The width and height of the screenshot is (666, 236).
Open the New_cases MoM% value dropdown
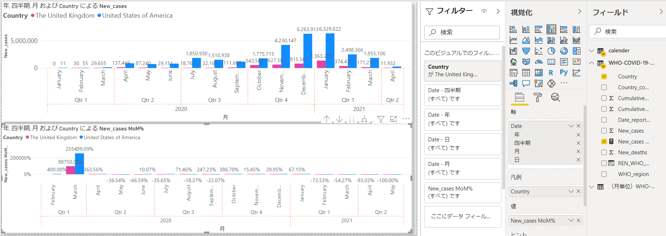[571, 220]
